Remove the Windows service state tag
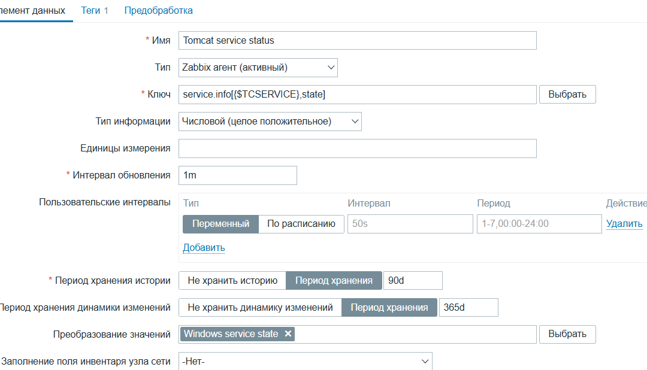 288,334
